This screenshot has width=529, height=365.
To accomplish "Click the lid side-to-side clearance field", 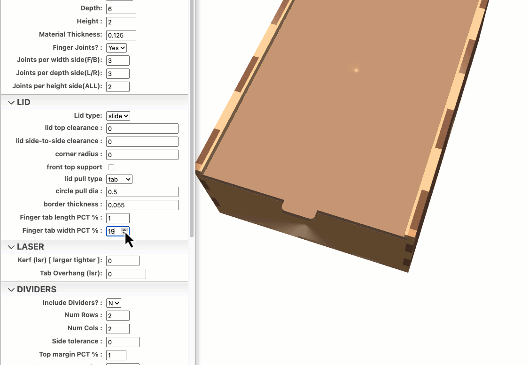I will [x=142, y=142].
